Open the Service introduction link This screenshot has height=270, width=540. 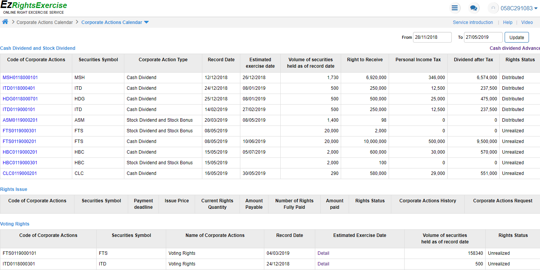[473, 22]
